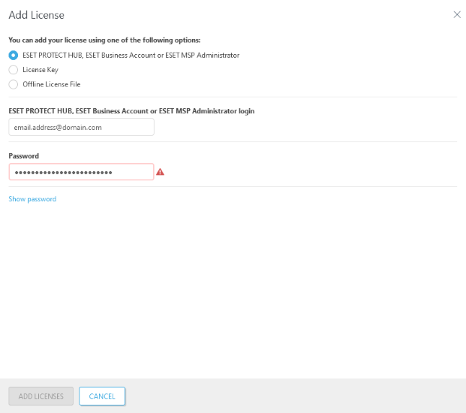
Task: Close the Add License dialog
Action: tap(457, 14)
